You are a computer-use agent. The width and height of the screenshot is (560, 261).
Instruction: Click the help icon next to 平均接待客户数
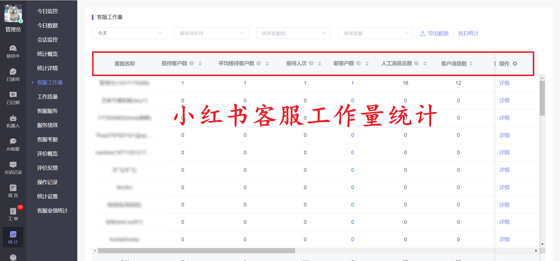point(259,63)
